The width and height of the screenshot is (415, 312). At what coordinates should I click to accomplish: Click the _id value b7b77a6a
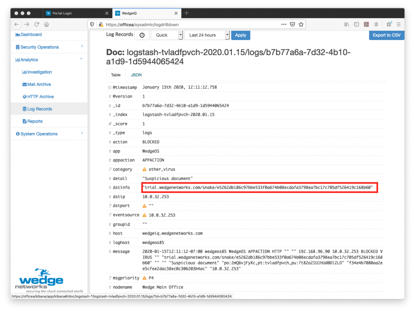186,106
